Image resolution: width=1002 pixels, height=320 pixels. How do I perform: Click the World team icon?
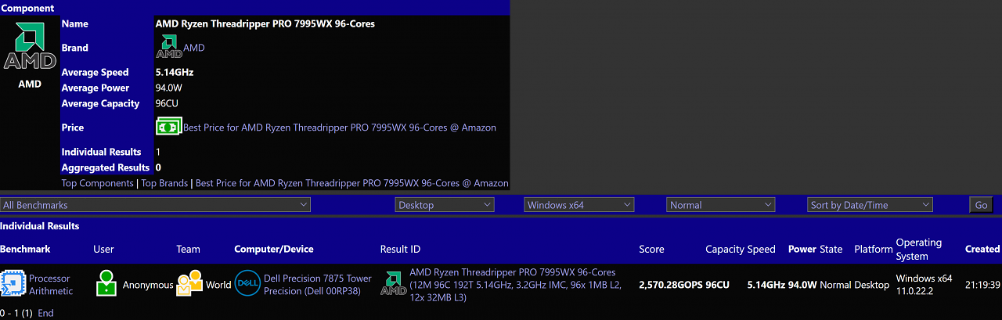pyautogui.click(x=189, y=284)
